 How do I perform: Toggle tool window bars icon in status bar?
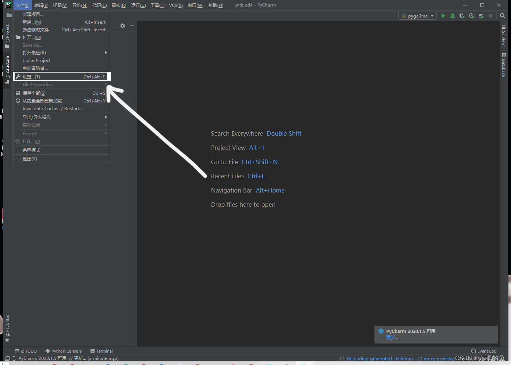click(7, 358)
